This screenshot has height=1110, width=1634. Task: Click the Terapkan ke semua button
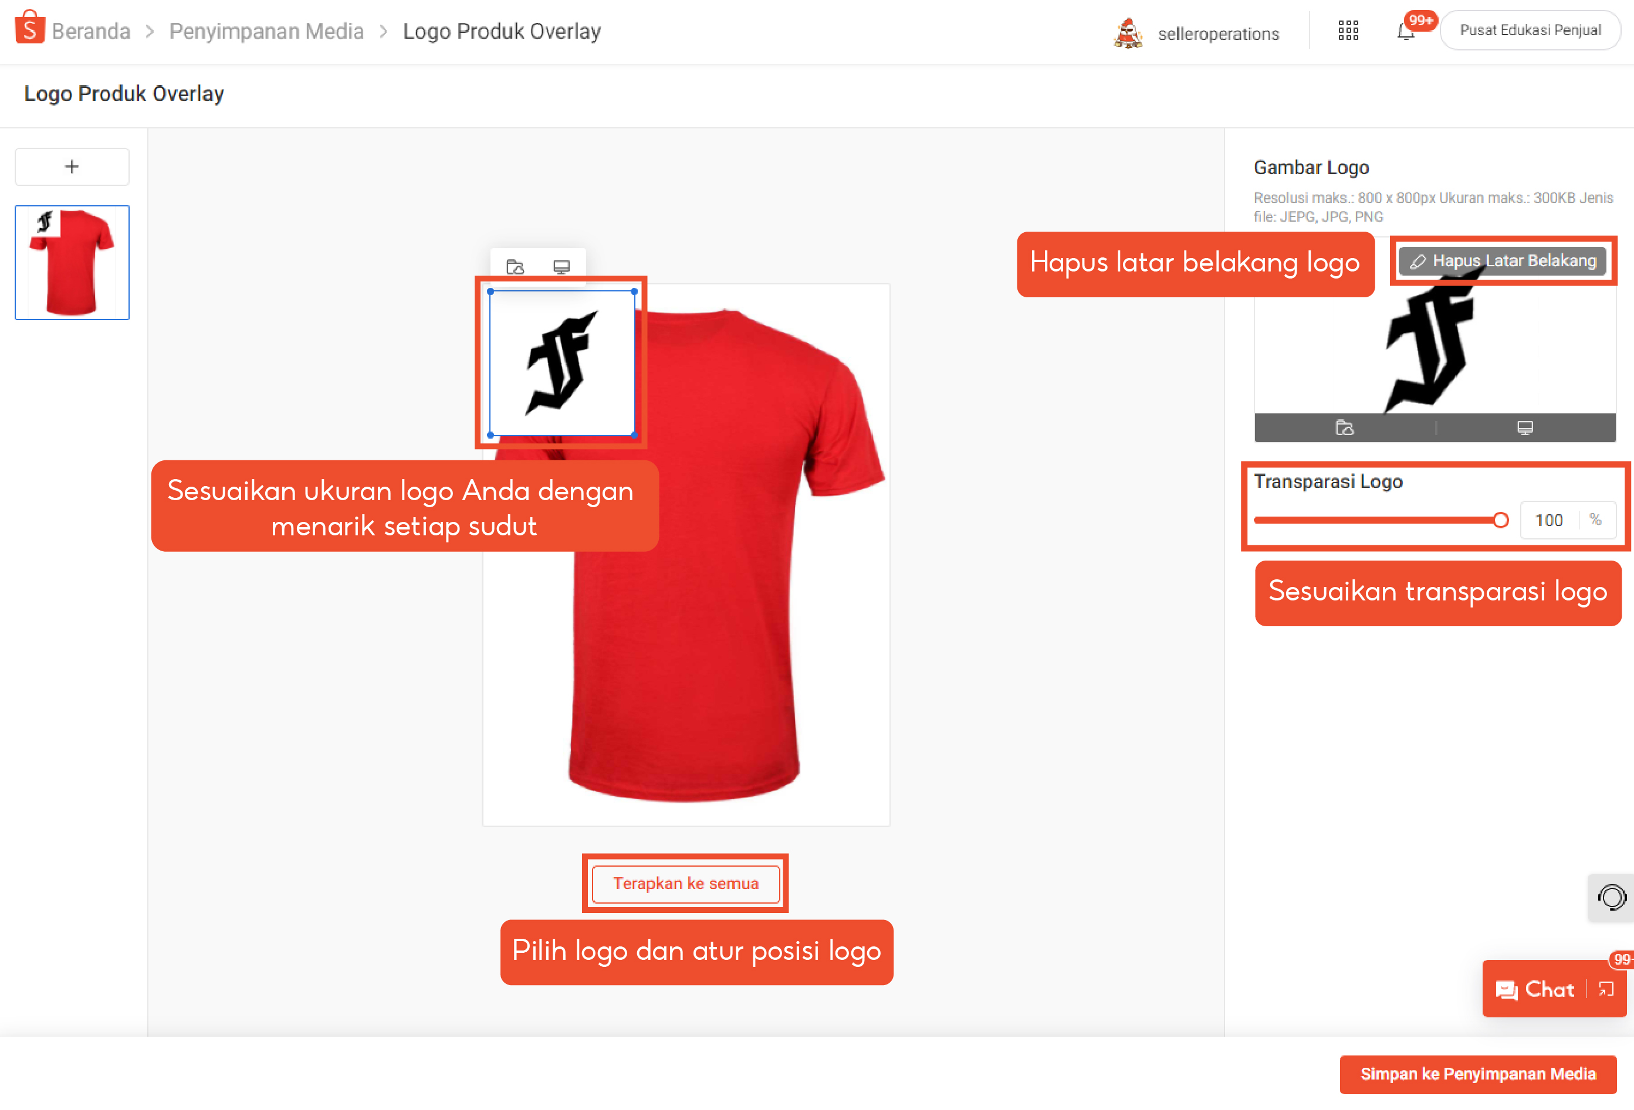coord(685,884)
